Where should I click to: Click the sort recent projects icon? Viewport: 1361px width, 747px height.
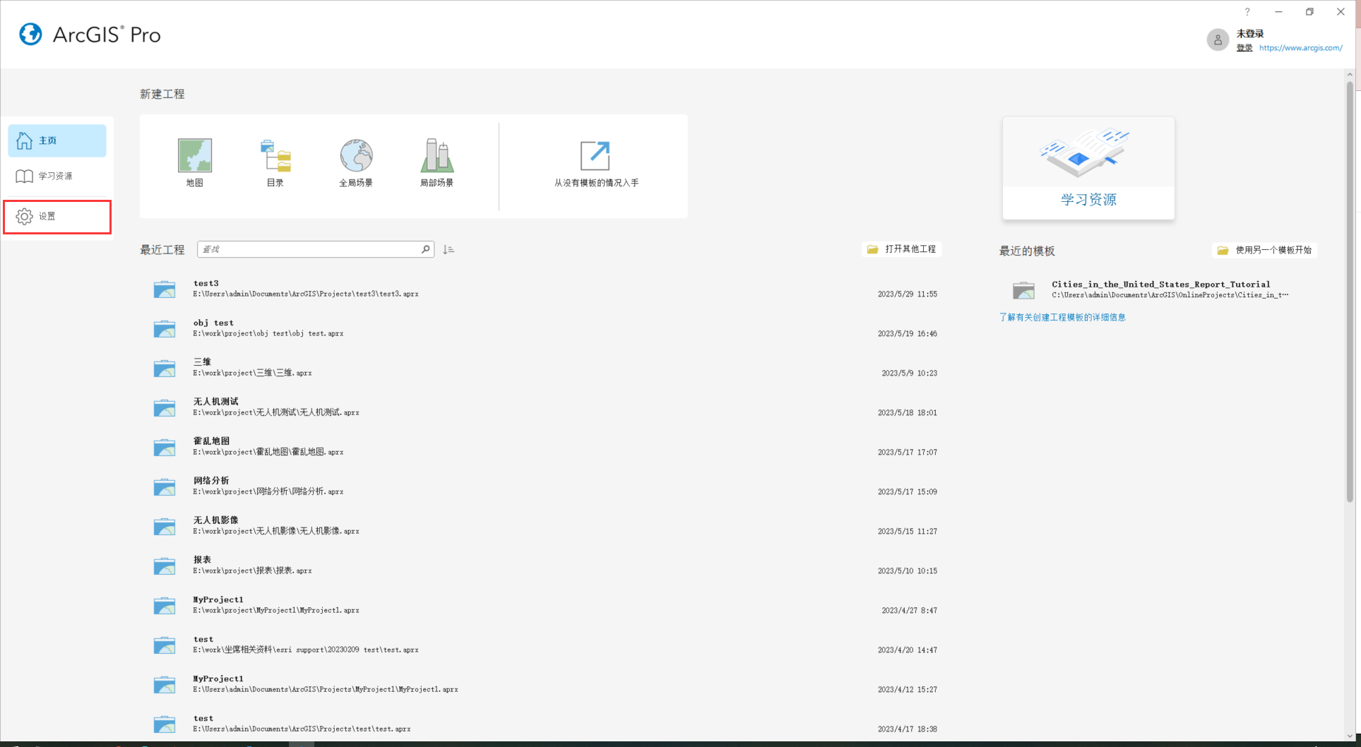click(448, 249)
